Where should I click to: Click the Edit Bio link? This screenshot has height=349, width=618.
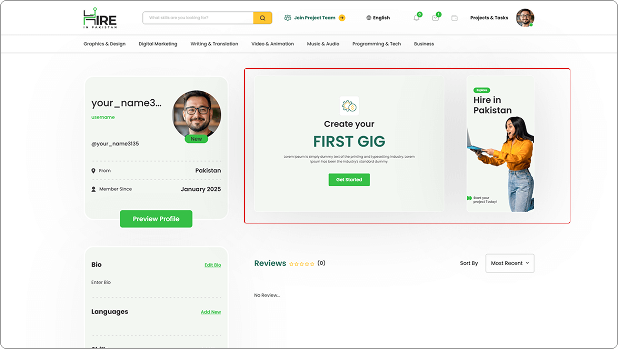click(212, 265)
